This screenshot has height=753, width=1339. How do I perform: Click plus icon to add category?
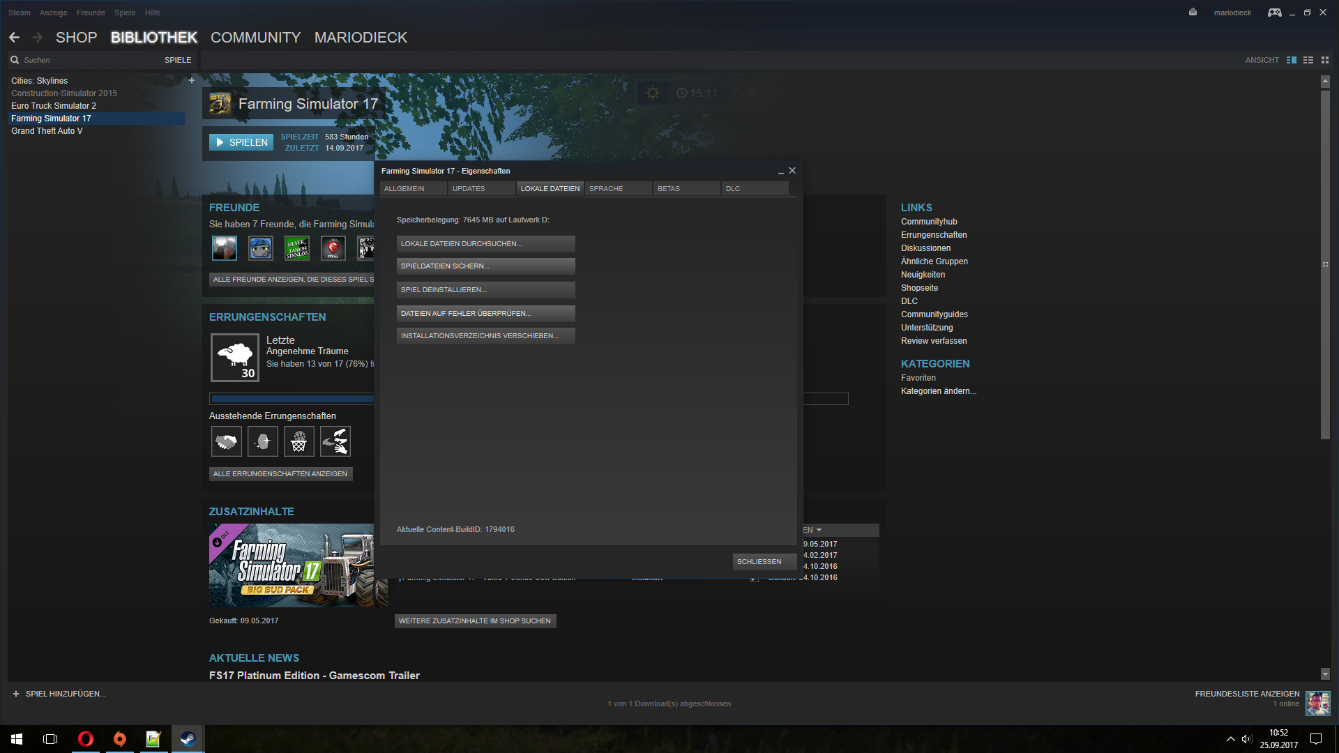(x=192, y=80)
